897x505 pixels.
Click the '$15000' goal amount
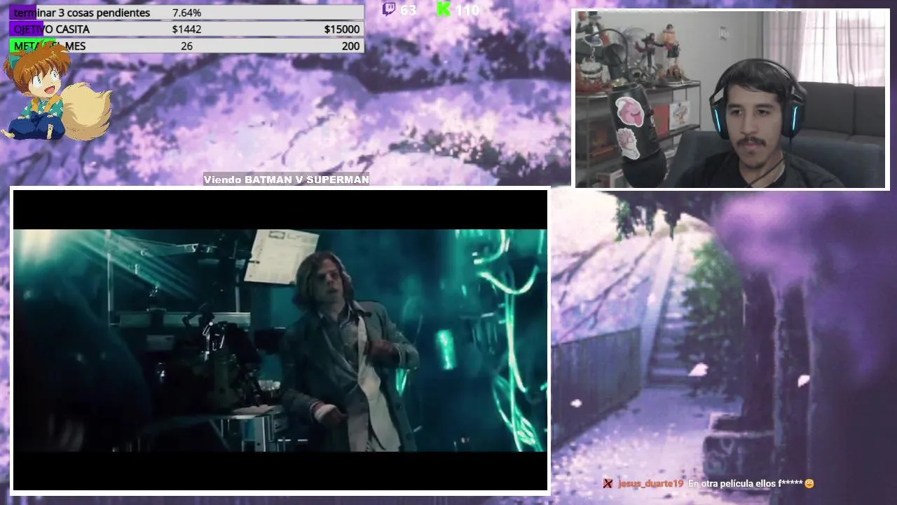pyautogui.click(x=342, y=29)
